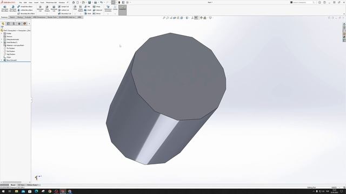Open the DisplayManager panel tab
Screen dimensions: 346x194
point(25,24)
